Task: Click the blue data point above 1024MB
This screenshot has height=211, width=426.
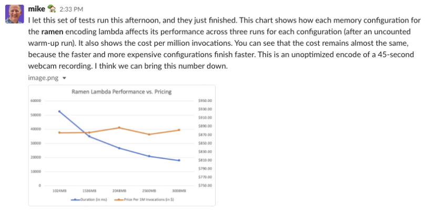Action: (59, 111)
